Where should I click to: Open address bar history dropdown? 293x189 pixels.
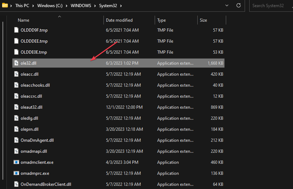click(x=227, y=5)
